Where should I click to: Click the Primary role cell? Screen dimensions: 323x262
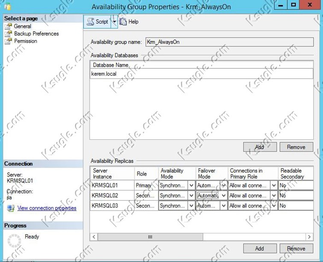146,185
